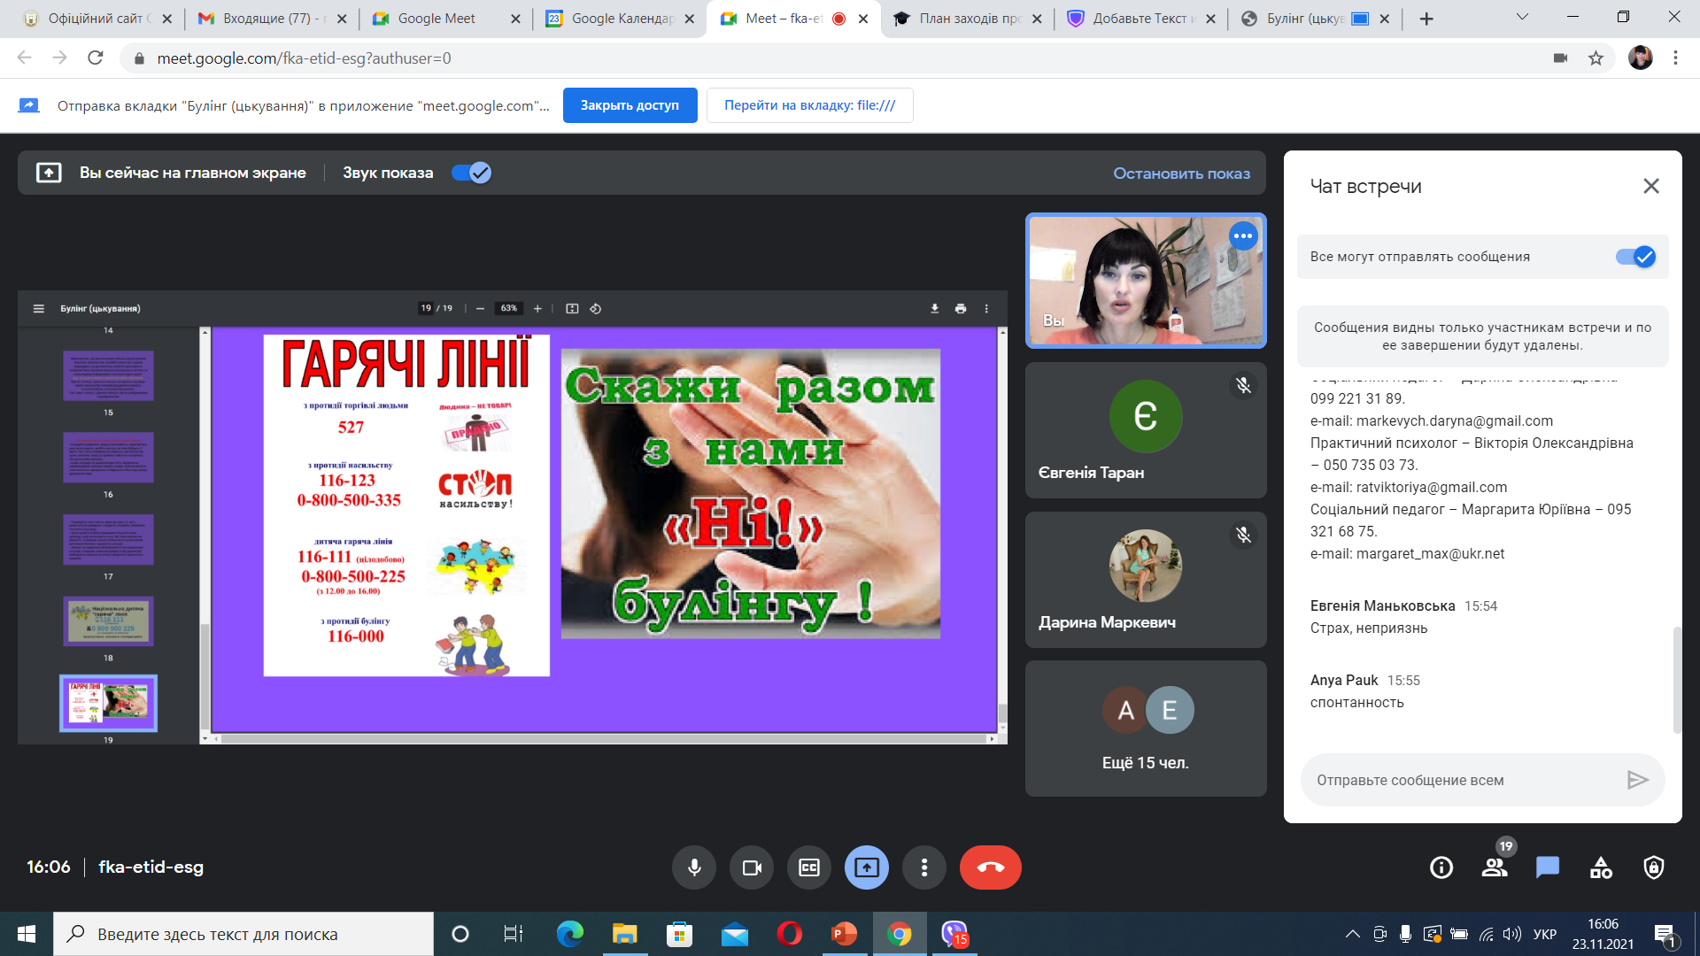The width and height of the screenshot is (1700, 956).
Task: Toggle the chat panel icon
Action: 1548,867
